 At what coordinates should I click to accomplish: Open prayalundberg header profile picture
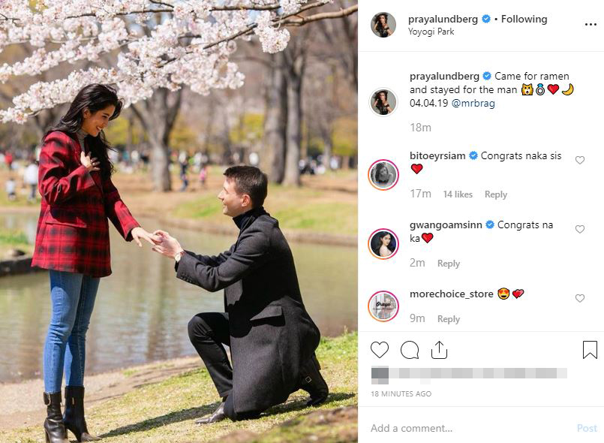tap(383, 25)
